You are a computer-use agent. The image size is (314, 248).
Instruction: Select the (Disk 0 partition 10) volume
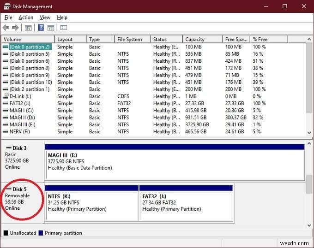(30, 82)
